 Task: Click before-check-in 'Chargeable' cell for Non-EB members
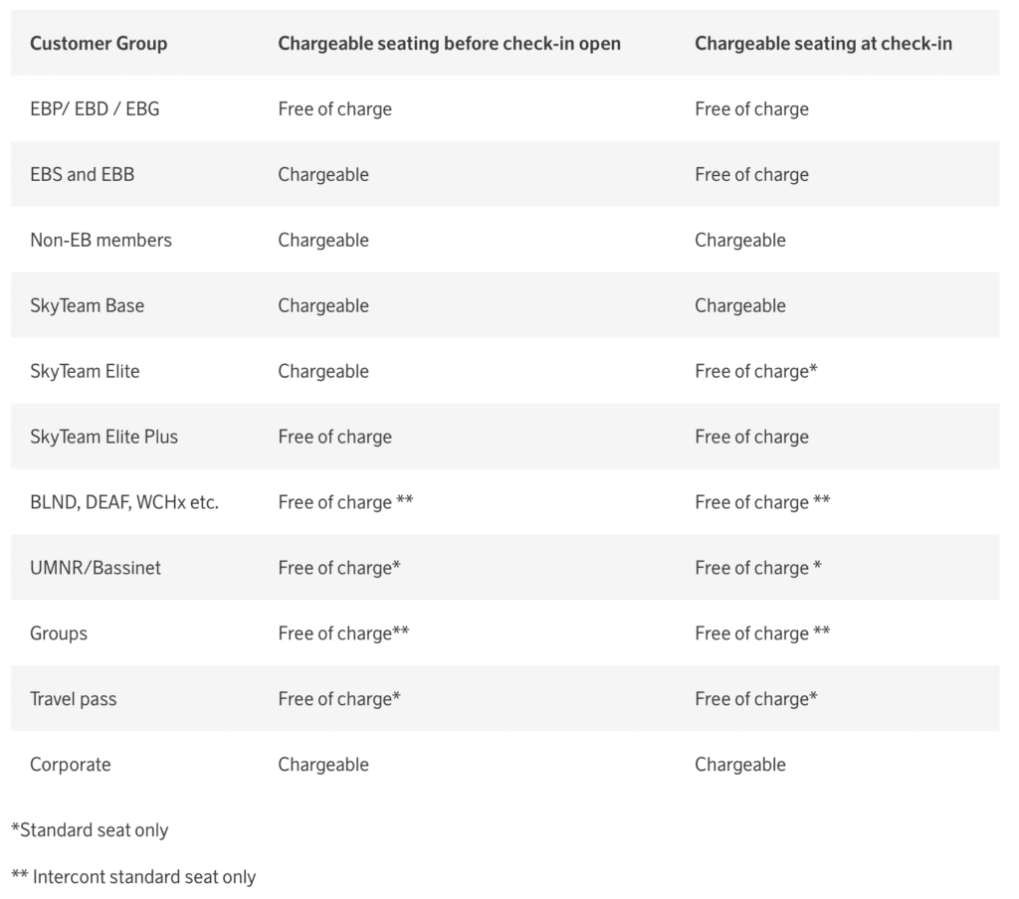tap(323, 240)
